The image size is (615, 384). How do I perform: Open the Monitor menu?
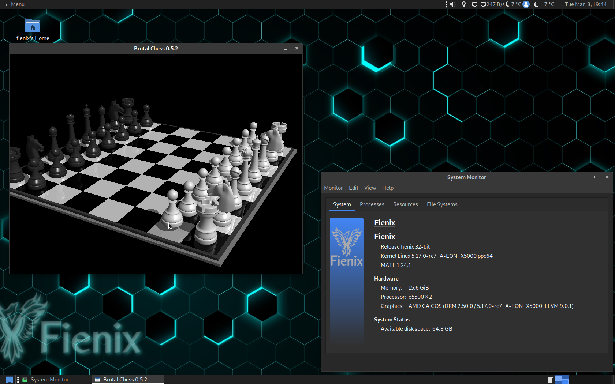(333, 188)
